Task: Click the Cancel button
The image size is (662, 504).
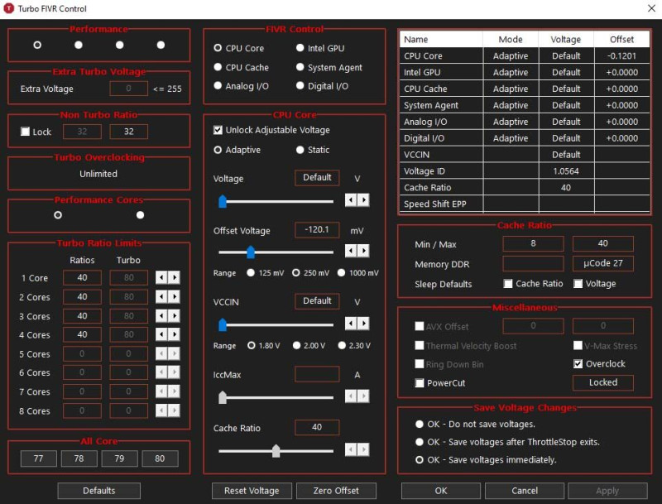Action: point(525,491)
